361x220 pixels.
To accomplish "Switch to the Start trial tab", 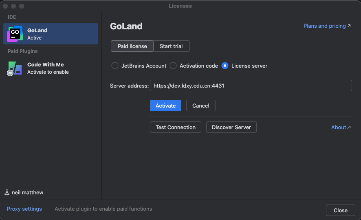I will [x=171, y=46].
